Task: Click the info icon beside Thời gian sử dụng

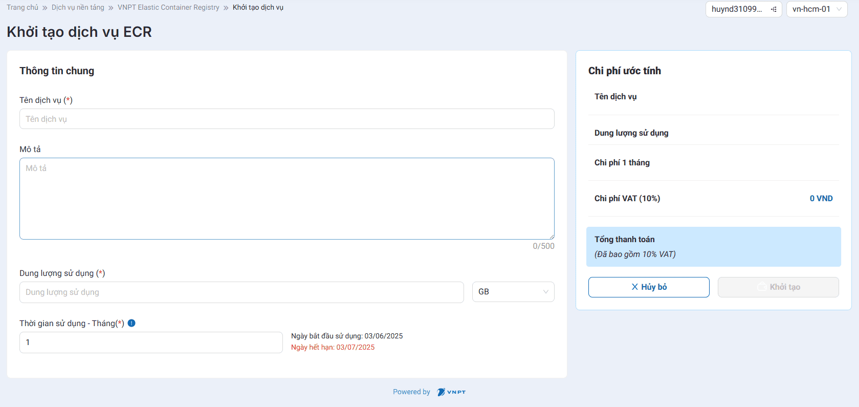Action: tap(131, 323)
